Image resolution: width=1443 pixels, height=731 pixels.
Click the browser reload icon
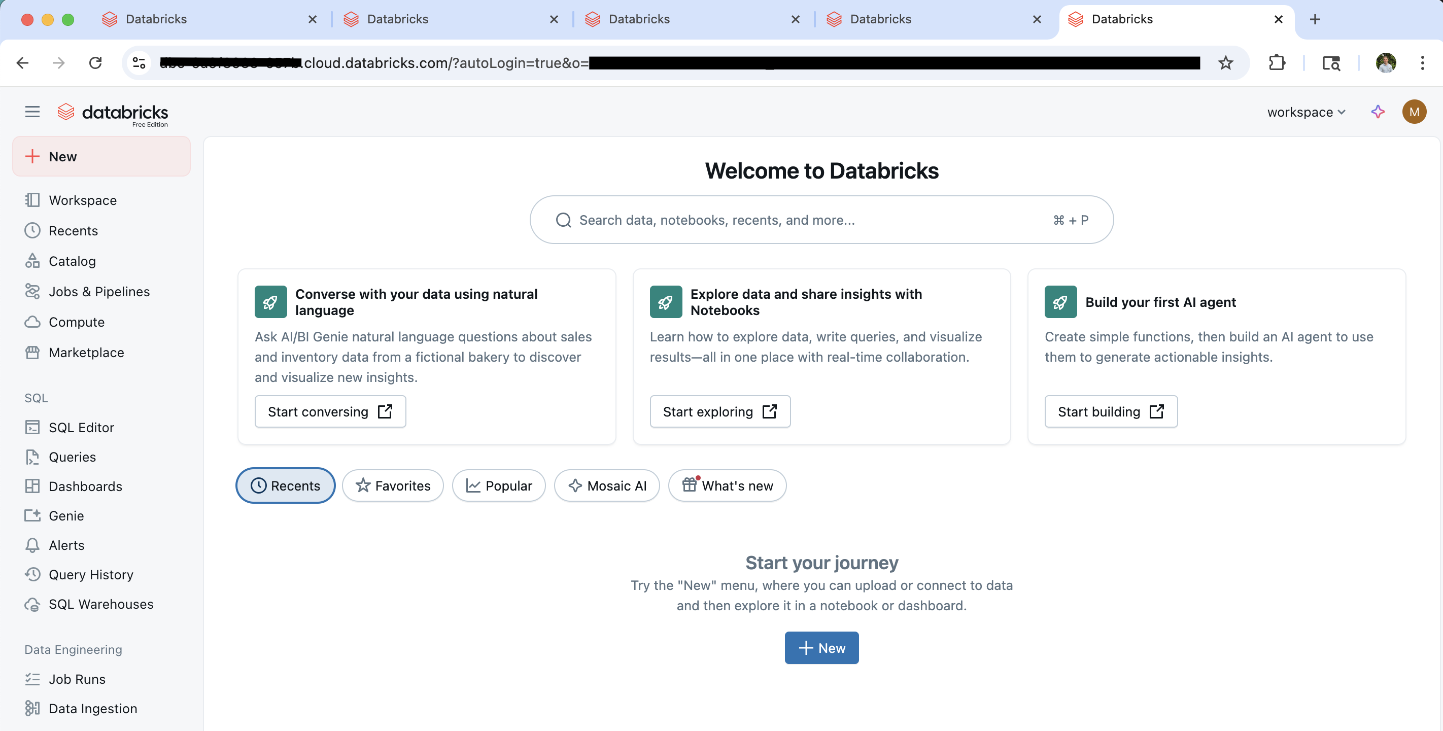click(x=95, y=63)
